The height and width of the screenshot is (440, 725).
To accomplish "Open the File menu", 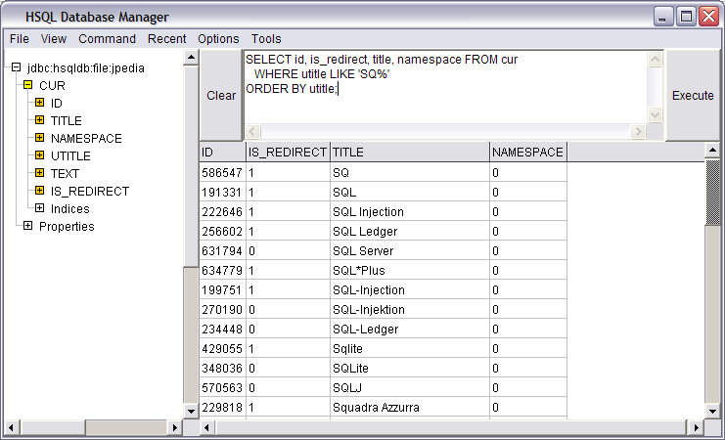I will 20,39.
